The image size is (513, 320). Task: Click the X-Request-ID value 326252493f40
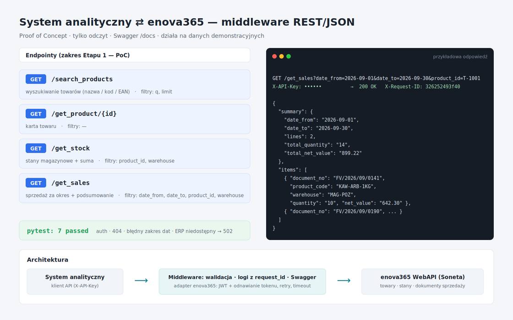pos(442,86)
